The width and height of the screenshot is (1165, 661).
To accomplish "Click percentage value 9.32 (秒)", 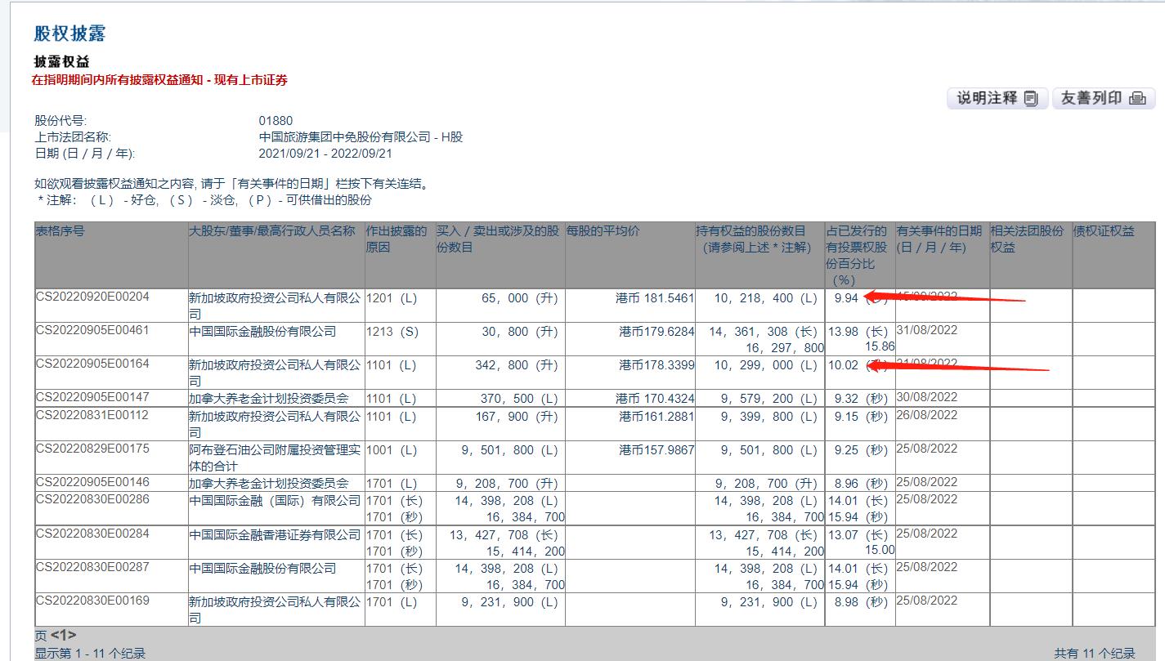I will pyautogui.click(x=861, y=399).
